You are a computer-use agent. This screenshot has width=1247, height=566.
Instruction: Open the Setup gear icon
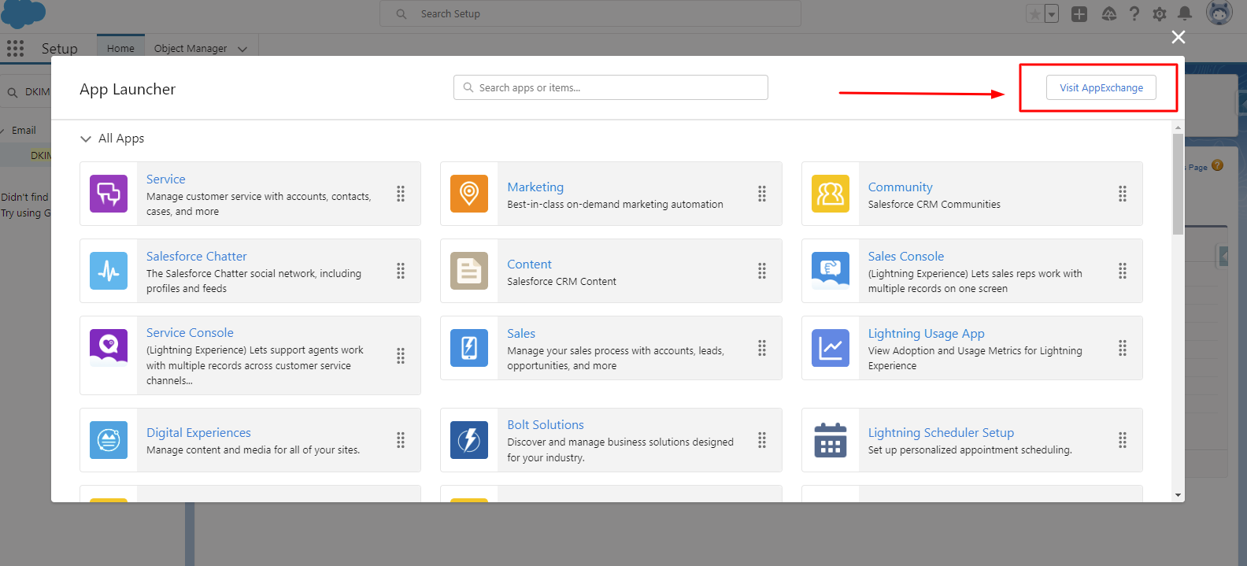(x=1160, y=13)
